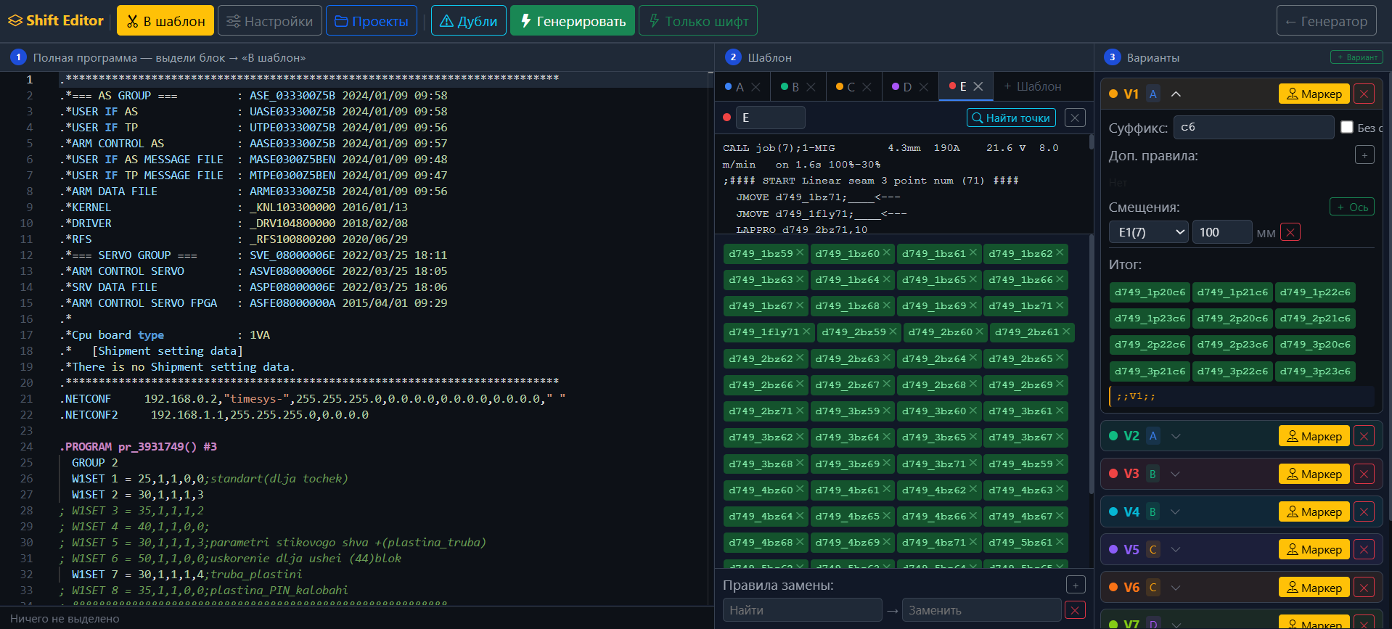Click the Генерировать button
The image size is (1392, 629).
coord(573,21)
